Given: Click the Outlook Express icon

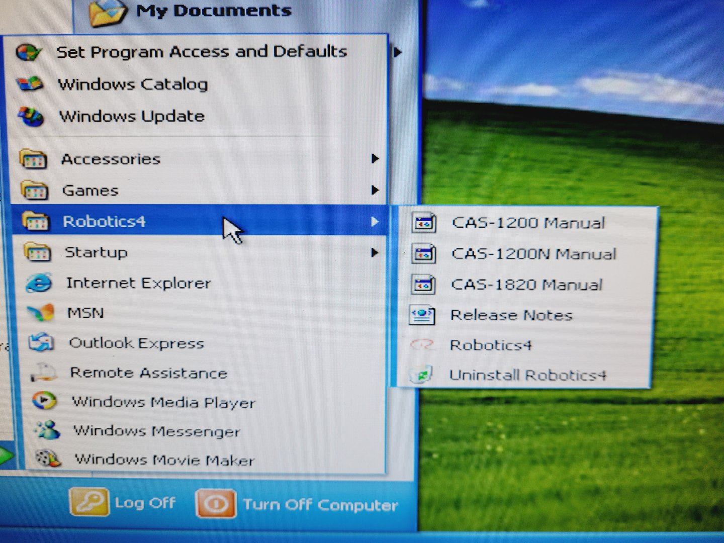Looking at the screenshot, I should click(x=41, y=343).
